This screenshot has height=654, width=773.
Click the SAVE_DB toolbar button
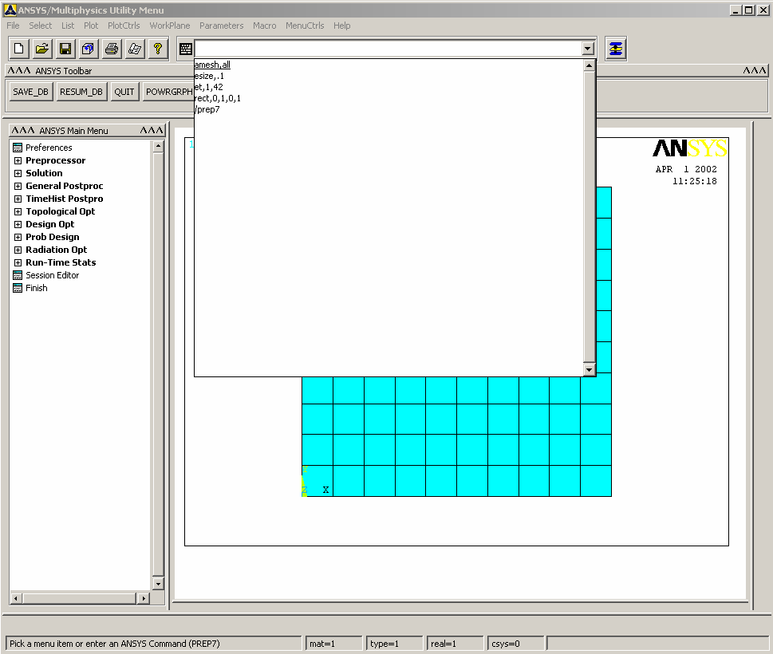point(30,92)
